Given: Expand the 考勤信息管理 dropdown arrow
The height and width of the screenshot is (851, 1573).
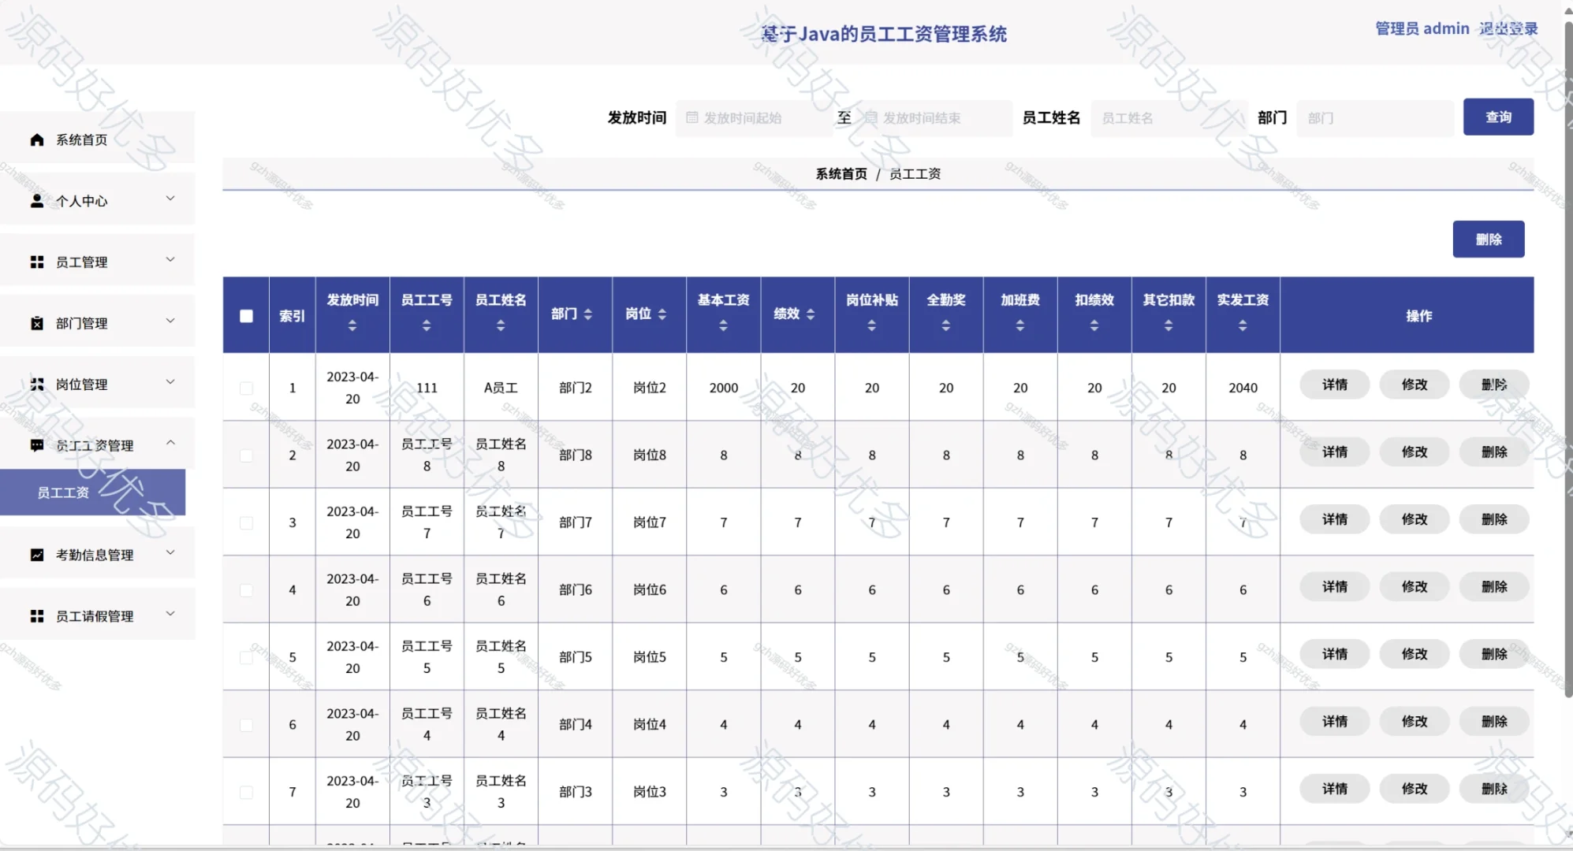Looking at the screenshot, I should click(x=170, y=552).
